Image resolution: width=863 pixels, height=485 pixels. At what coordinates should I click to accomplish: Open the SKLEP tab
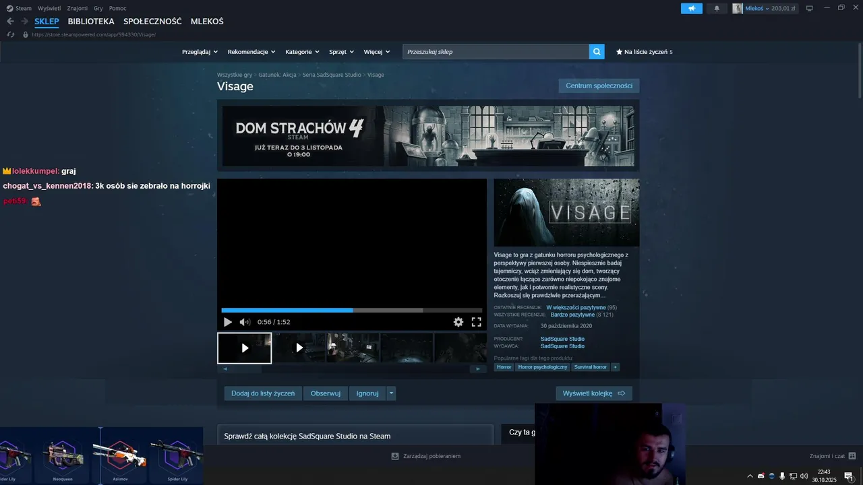(47, 22)
